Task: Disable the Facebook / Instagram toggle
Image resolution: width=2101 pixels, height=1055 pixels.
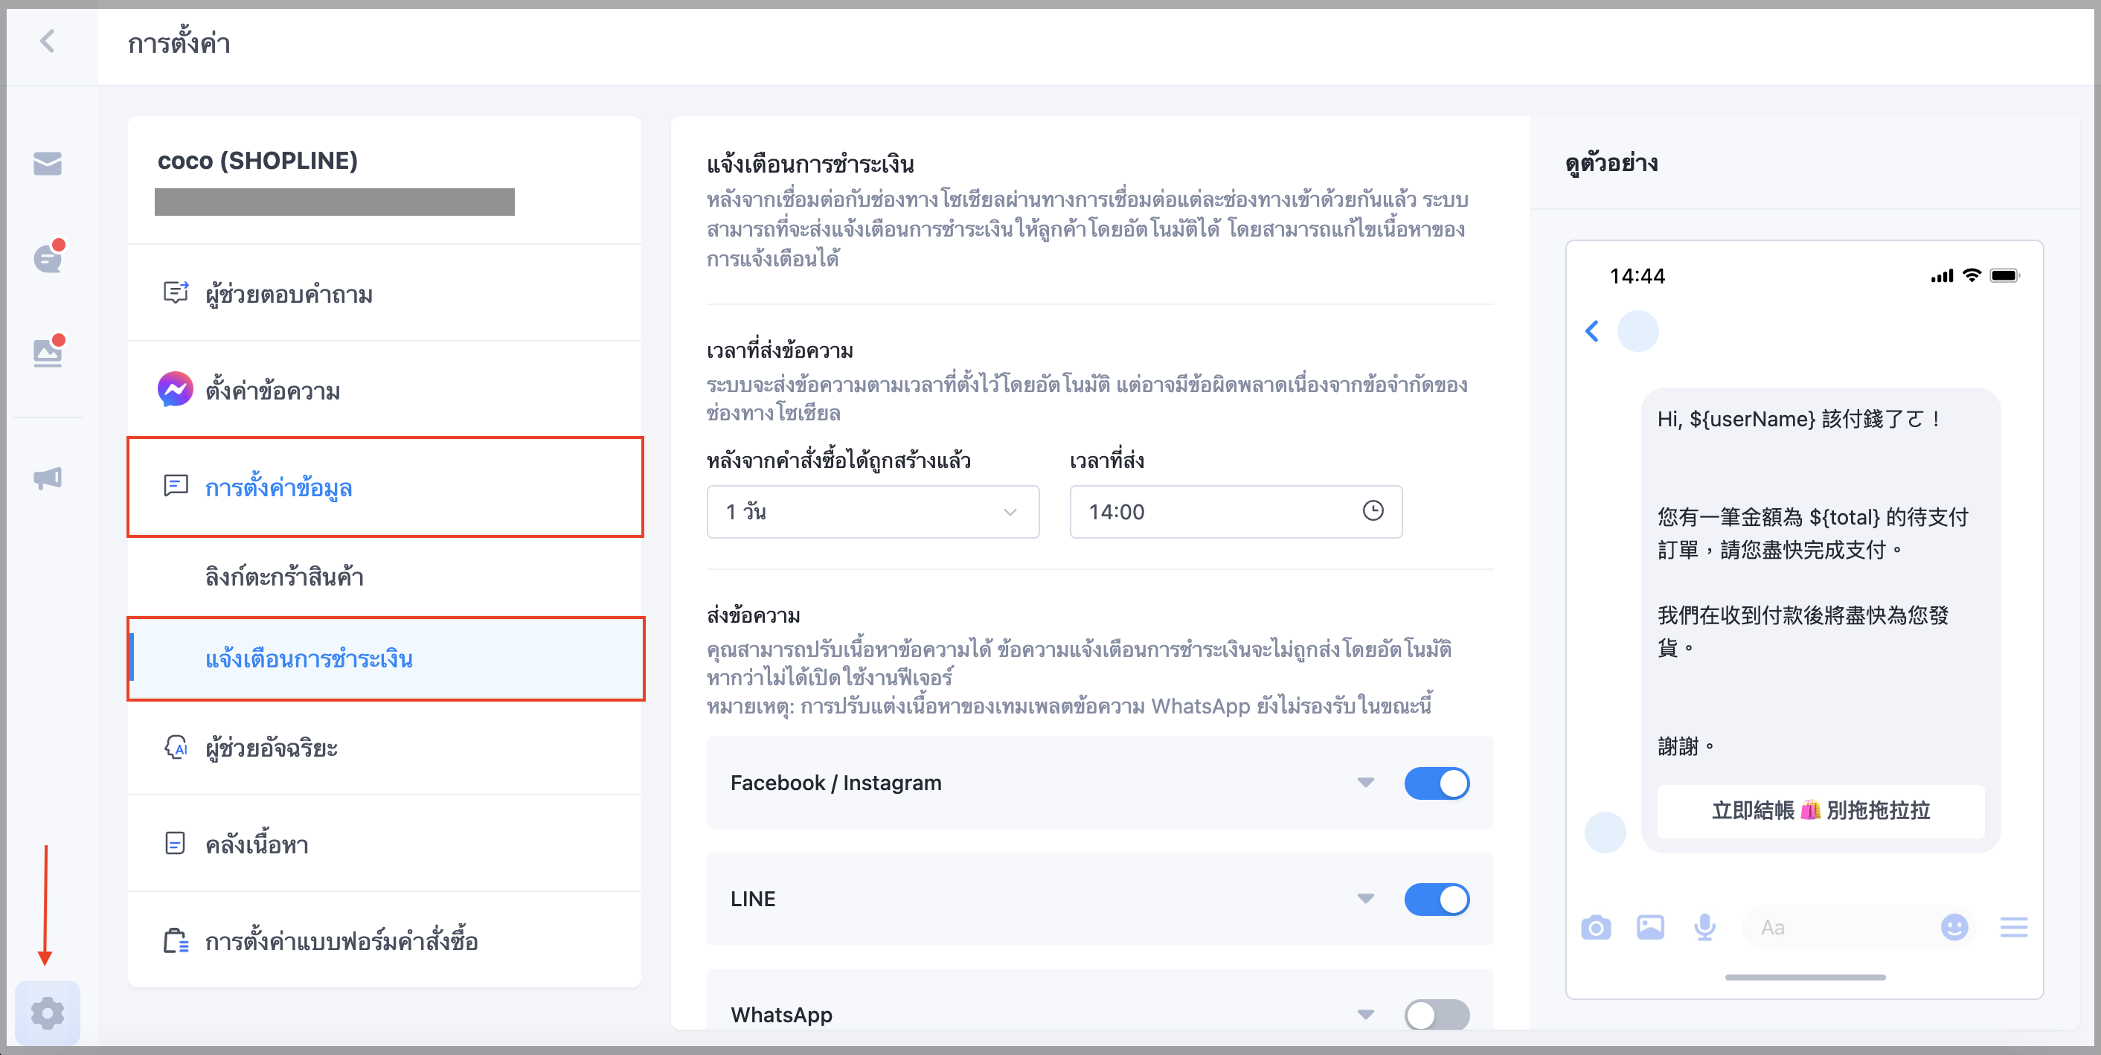Action: (x=1437, y=783)
